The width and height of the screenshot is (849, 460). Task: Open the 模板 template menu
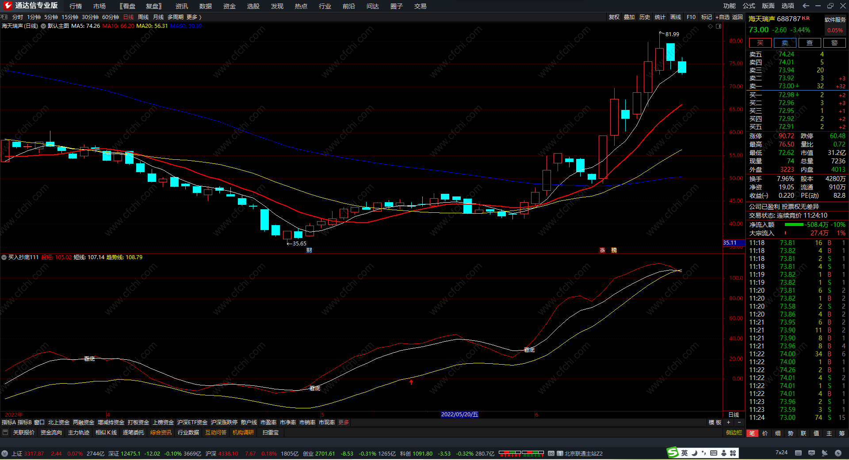[x=715, y=422]
